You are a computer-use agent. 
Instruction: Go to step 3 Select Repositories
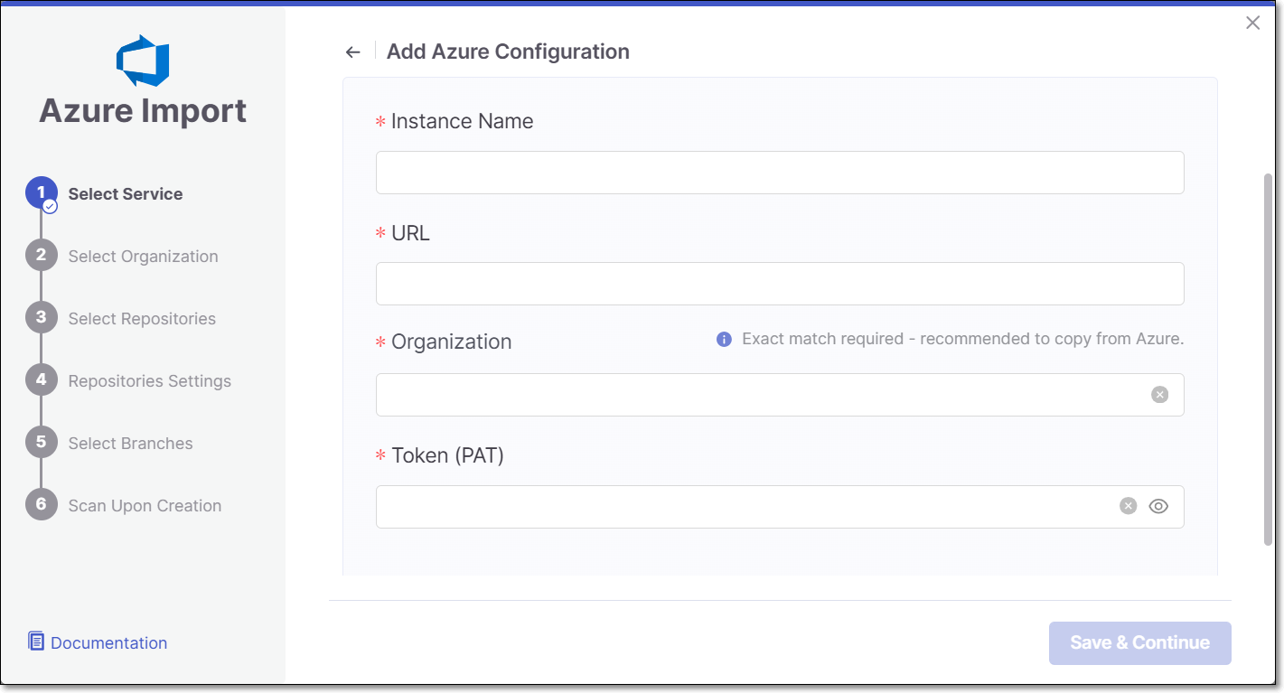(121, 319)
